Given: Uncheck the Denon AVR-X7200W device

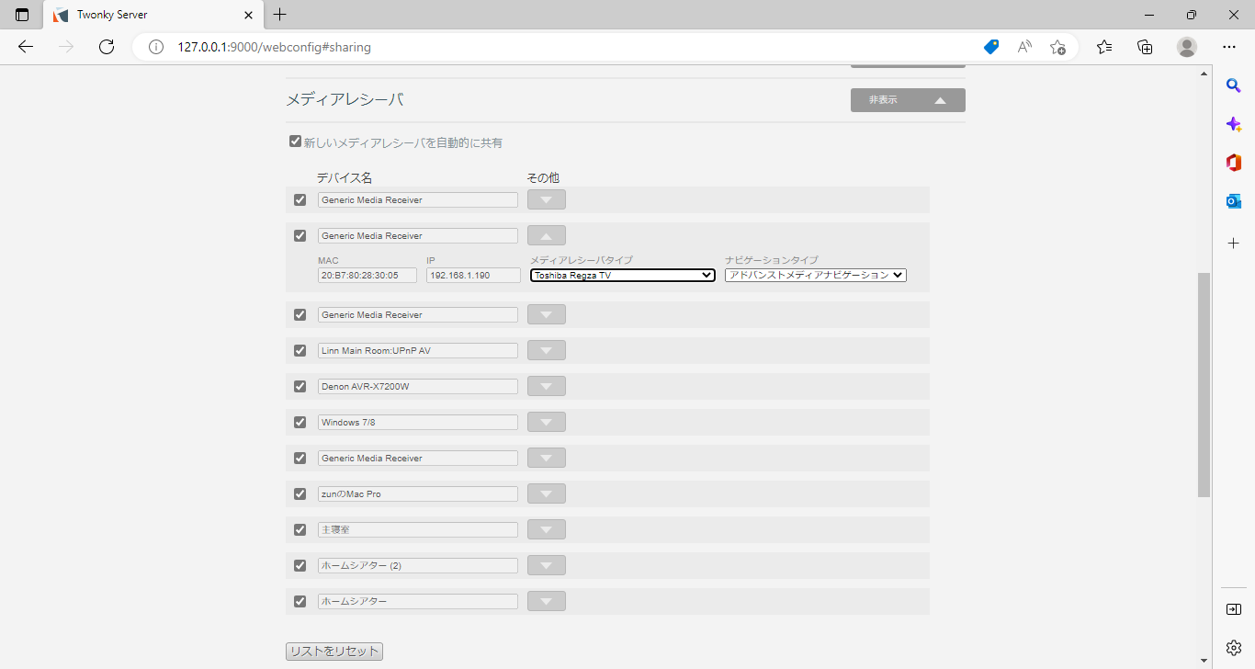Looking at the screenshot, I should [x=300, y=386].
